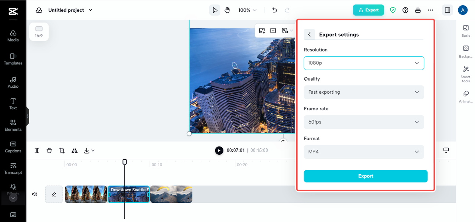This screenshot has height=222, width=475.
Task: Click the top Export button in header
Action: click(x=368, y=10)
